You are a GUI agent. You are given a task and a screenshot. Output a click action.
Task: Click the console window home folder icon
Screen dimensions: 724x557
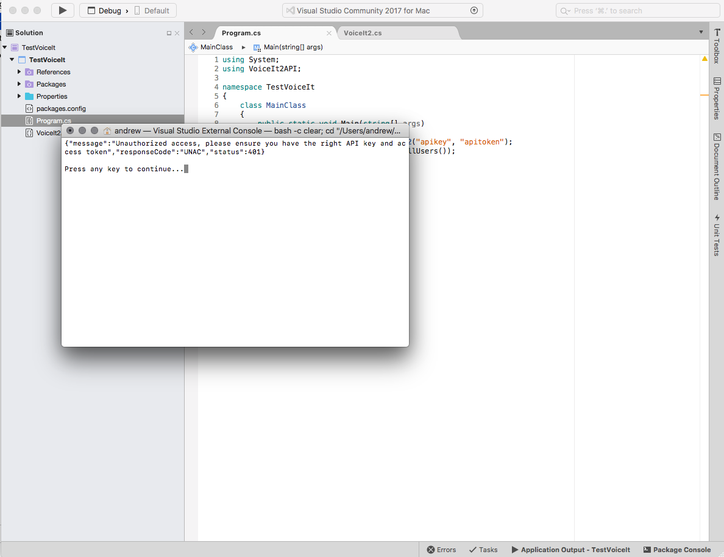pyautogui.click(x=107, y=130)
